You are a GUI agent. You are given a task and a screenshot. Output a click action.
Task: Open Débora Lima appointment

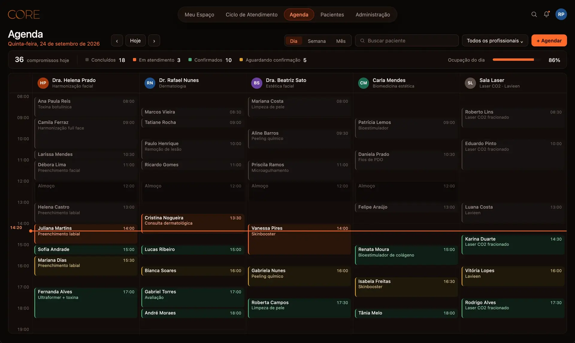[86, 170]
